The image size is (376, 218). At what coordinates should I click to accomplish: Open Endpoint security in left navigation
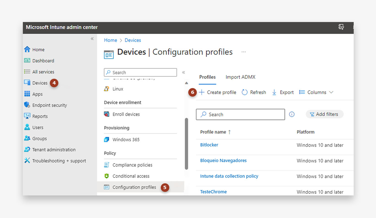pyautogui.click(x=50, y=105)
